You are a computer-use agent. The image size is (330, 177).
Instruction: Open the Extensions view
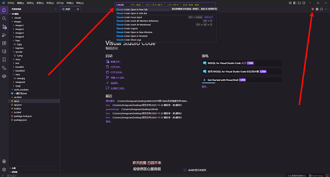point(4,43)
